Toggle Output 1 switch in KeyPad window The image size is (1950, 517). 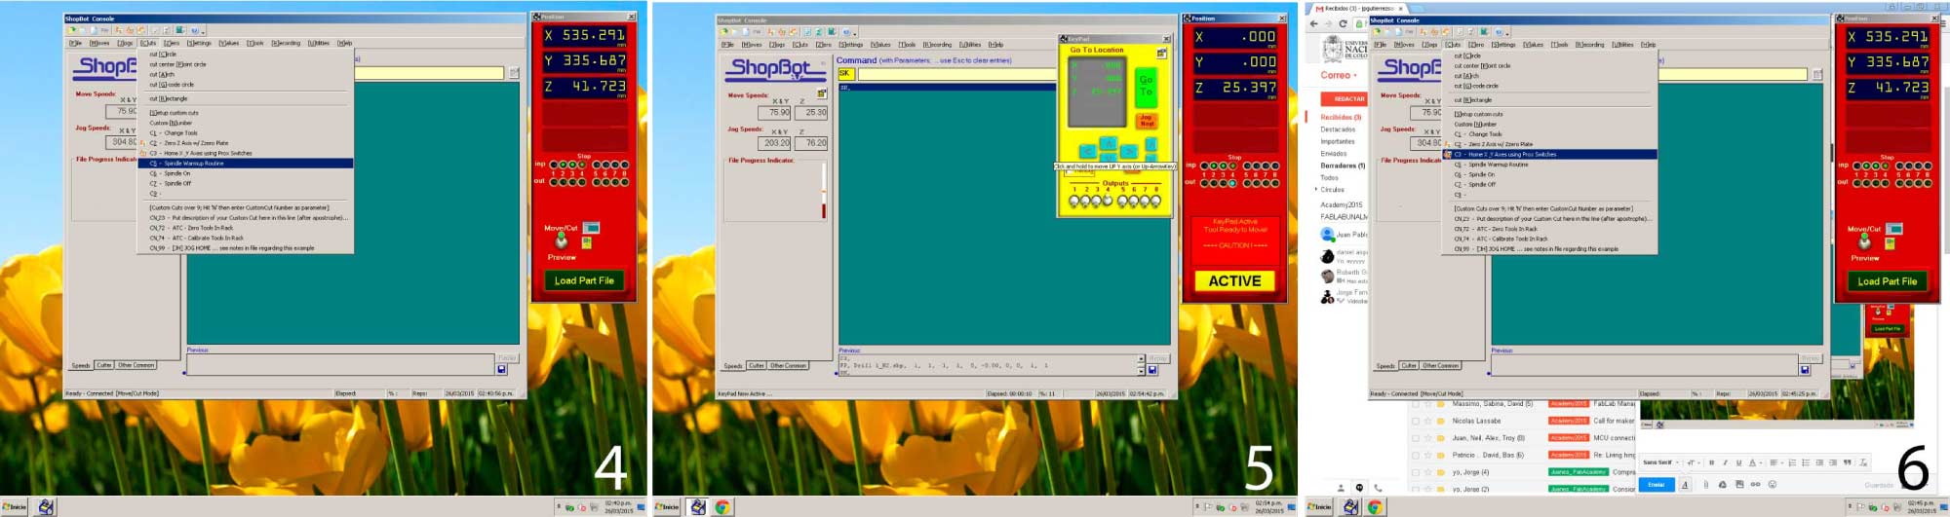[x=1074, y=202]
